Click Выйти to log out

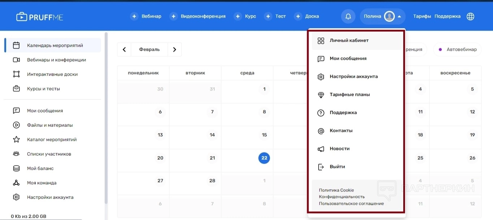[337, 167]
